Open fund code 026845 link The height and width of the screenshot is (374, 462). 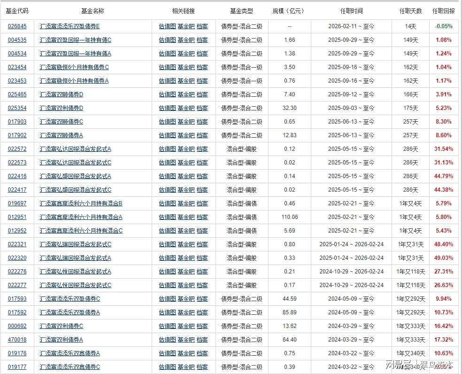tap(17, 26)
